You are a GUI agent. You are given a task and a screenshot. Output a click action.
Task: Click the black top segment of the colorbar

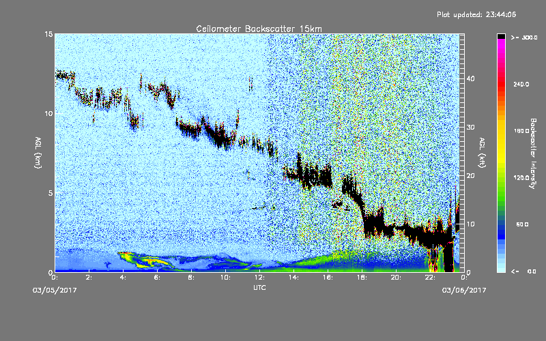tap(501, 36)
